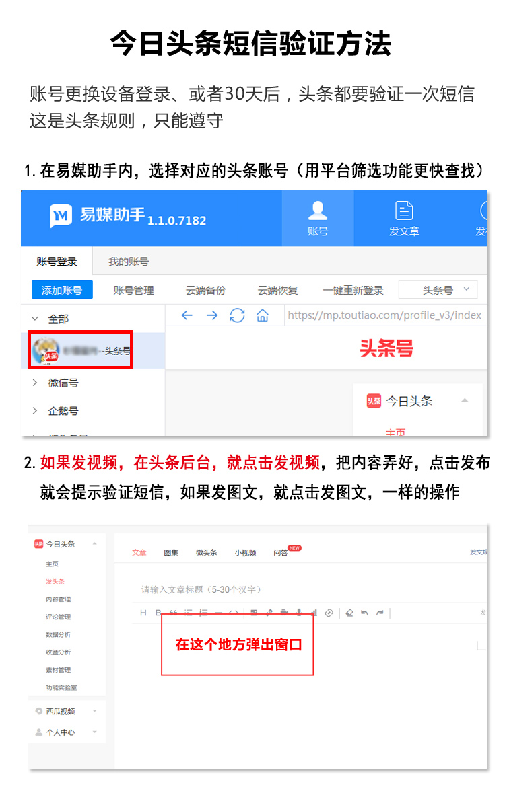The height and width of the screenshot is (793, 505).
Task: Select the blurred 头条号 account row
Action: (81, 350)
